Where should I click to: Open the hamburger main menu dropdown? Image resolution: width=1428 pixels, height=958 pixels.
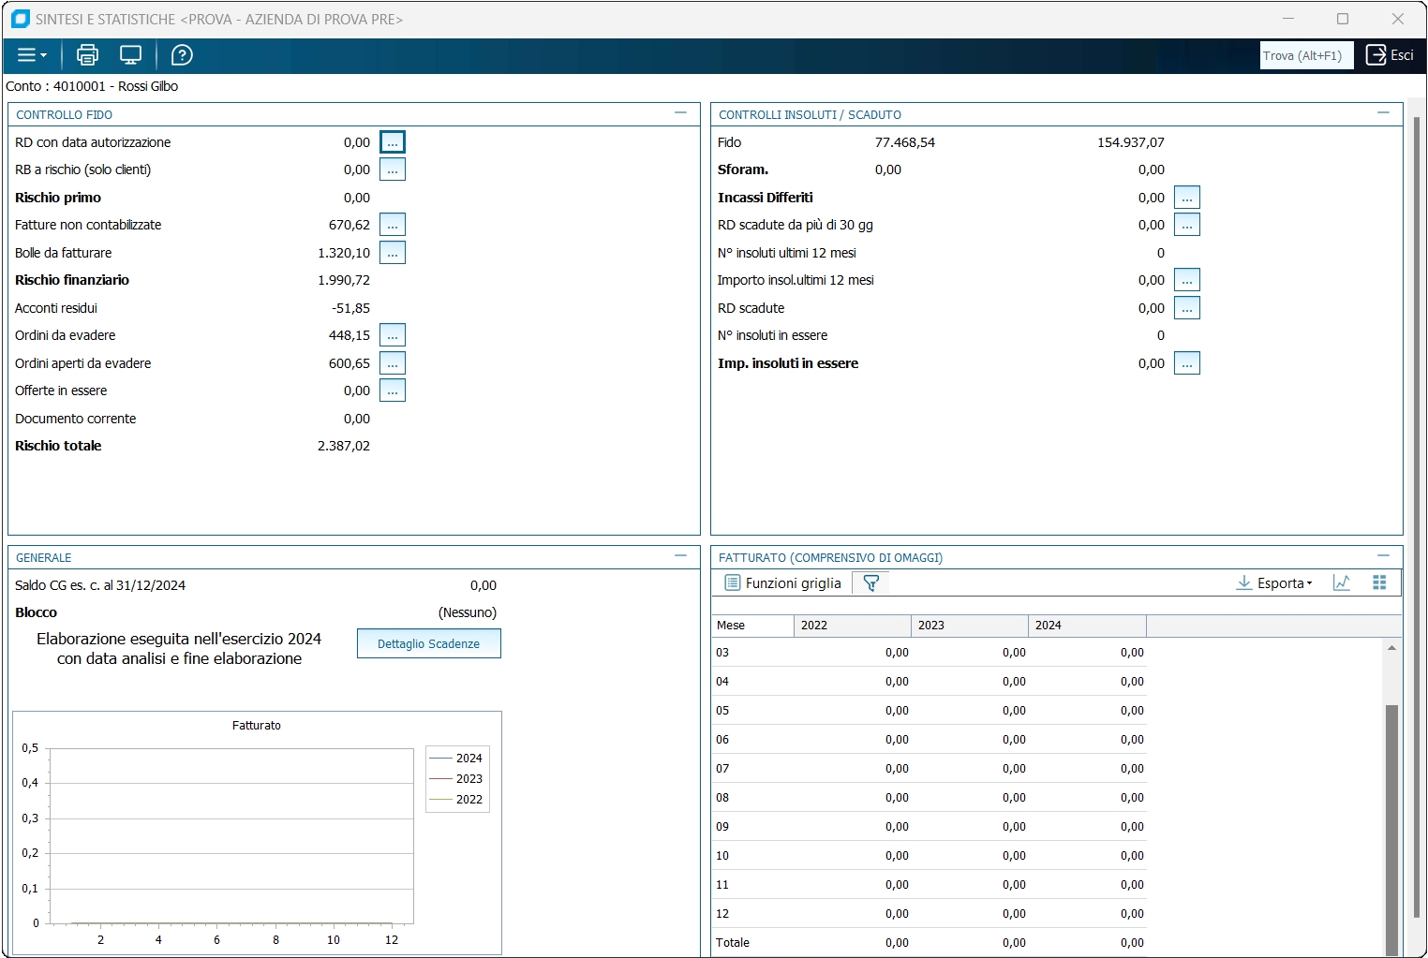point(32,55)
